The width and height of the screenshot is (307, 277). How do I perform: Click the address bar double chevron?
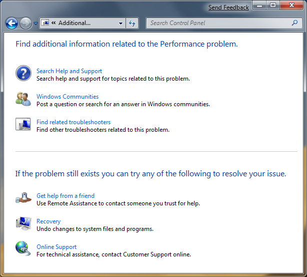(53, 23)
